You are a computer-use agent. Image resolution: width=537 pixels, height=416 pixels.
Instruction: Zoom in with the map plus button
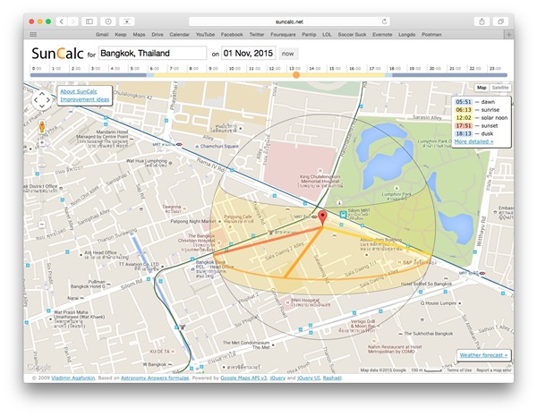pyautogui.click(x=42, y=143)
